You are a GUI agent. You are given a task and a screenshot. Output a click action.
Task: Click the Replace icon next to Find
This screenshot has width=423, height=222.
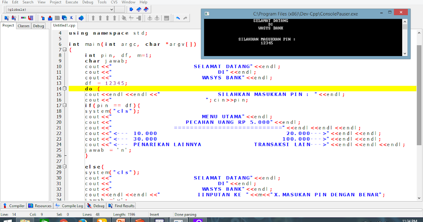coord(14,18)
